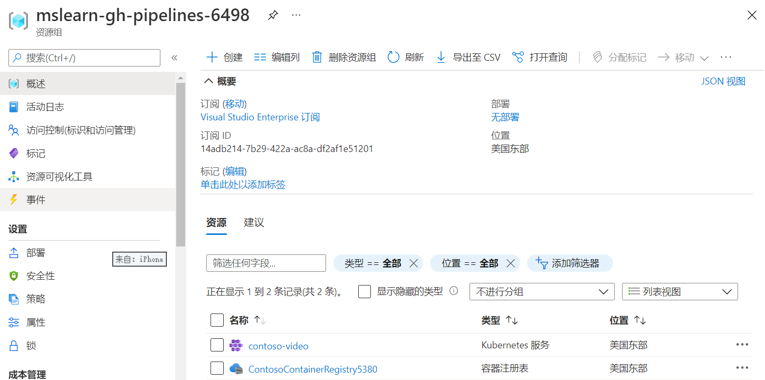
Task: Switch to the 建议 tab
Action: (x=254, y=223)
